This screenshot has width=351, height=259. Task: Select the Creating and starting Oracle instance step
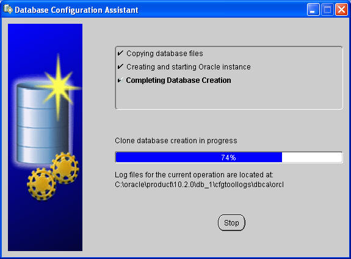189,67
